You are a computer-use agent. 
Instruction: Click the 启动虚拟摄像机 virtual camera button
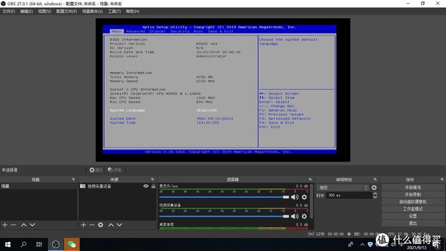[413, 202]
